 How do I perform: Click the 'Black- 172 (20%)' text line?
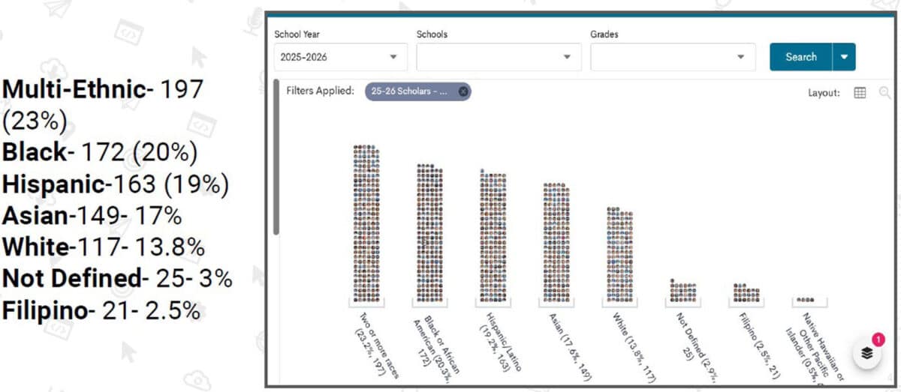click(x=100, y=153)
